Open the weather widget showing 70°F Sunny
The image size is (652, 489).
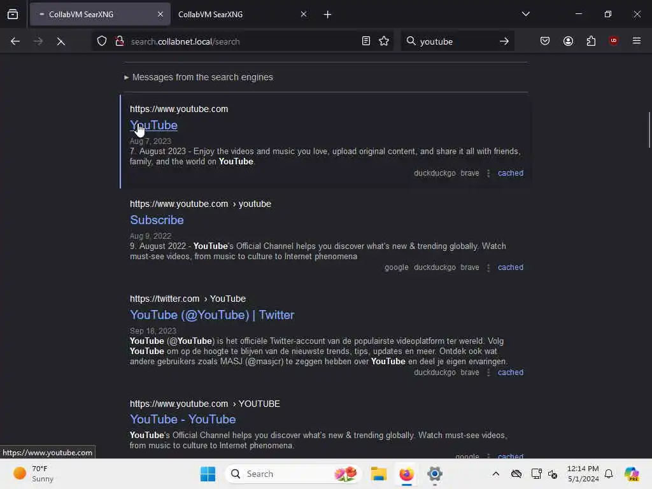(x=34, y=474)
